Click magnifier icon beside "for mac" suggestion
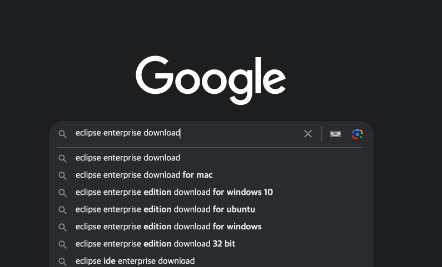 (63, 176)
